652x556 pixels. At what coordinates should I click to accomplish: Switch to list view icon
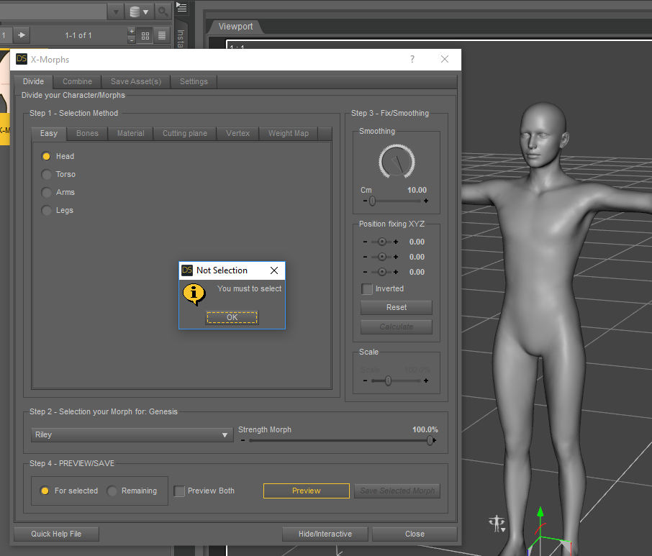[162, 35]
